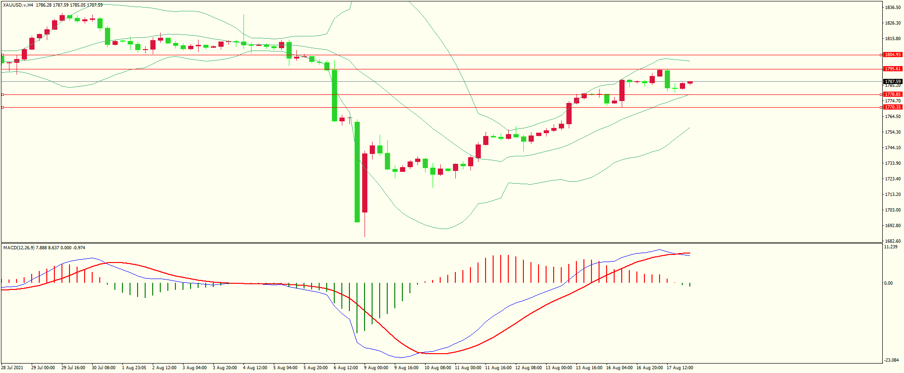Click the left anchor square of the 1770.35 line
Viewport: 904px width, 373px height.
coord(2,107)
